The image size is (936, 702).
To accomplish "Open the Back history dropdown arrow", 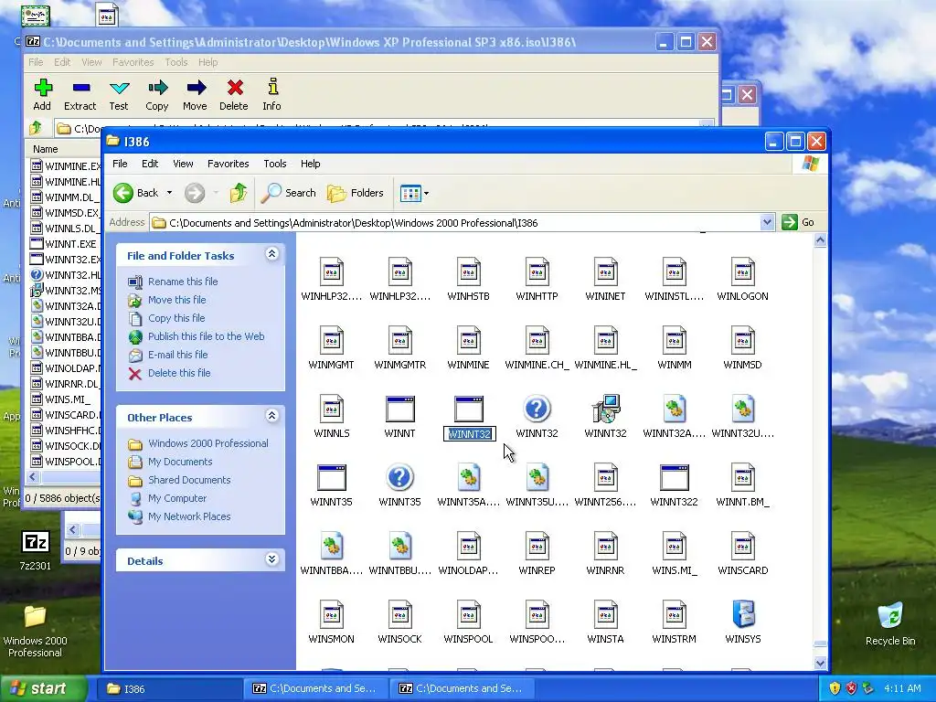I will tap(169, 193).
